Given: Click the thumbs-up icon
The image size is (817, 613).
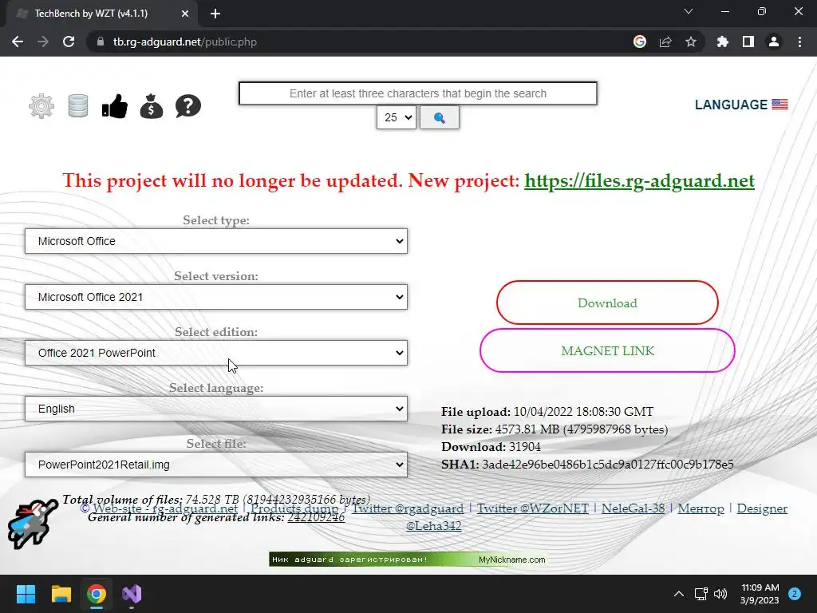Looking at the screenshot, I should pyautogui.click(x=115, y=106).
